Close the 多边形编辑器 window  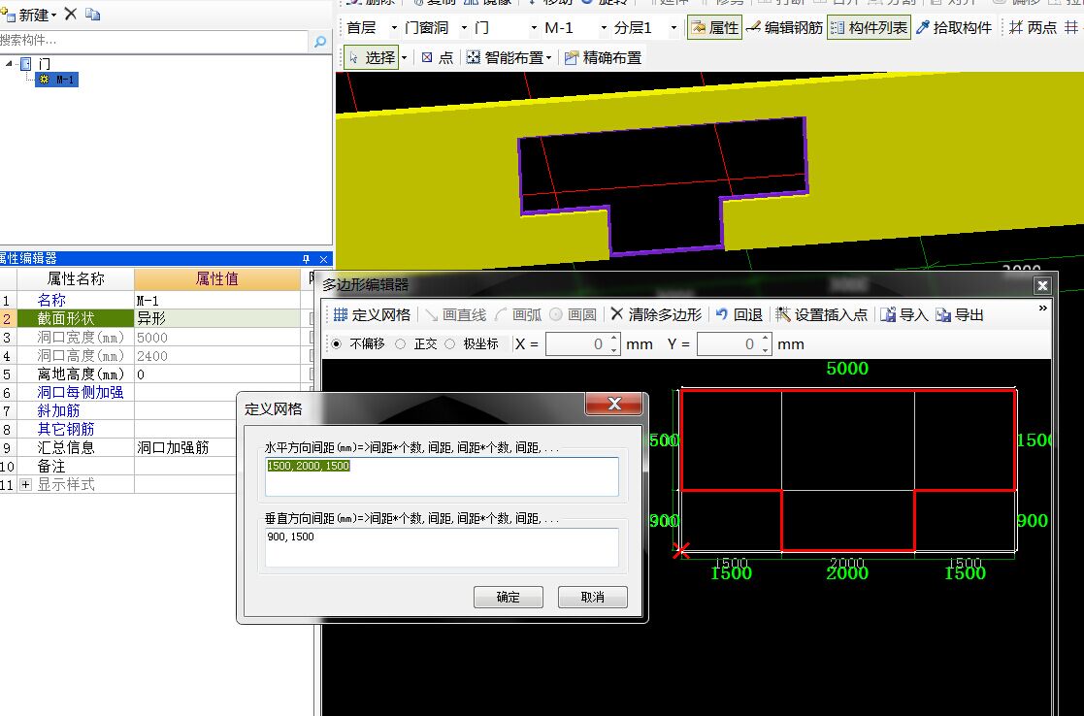pos(1042,285)
